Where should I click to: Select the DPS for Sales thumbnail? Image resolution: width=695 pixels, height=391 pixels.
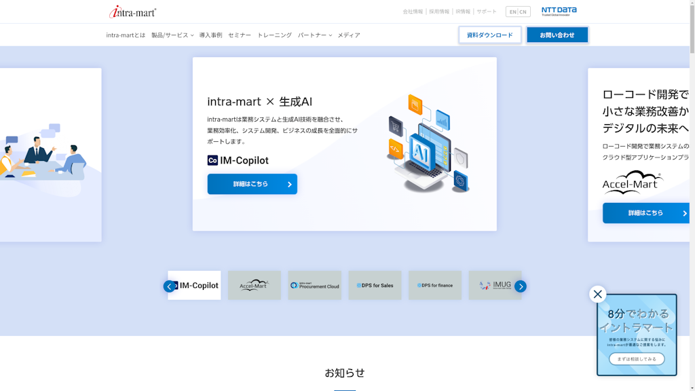pos(375,286)
